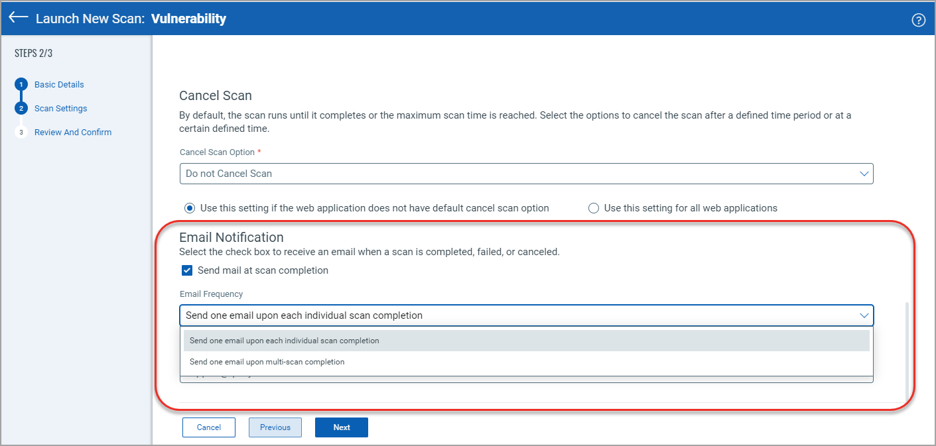
Task: Open the Cancel Scan Option dropdown
Action: coord(526,174)
